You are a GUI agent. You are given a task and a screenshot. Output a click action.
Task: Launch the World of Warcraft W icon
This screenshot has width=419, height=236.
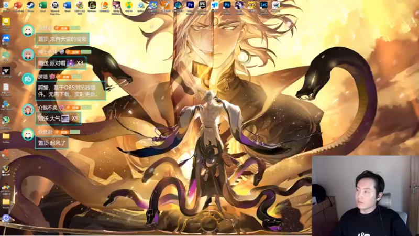[6, 170]
